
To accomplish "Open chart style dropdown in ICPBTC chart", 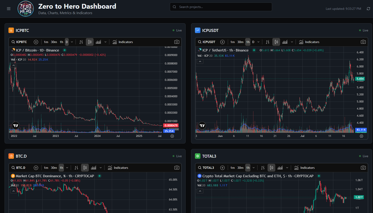I will pos(105,42).
